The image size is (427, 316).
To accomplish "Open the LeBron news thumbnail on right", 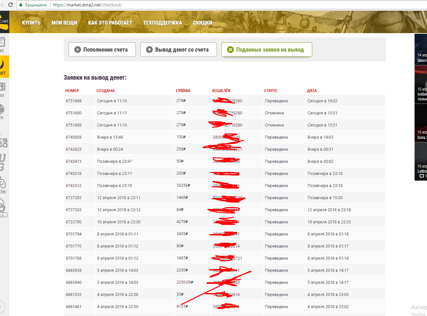I will point(421,161).
